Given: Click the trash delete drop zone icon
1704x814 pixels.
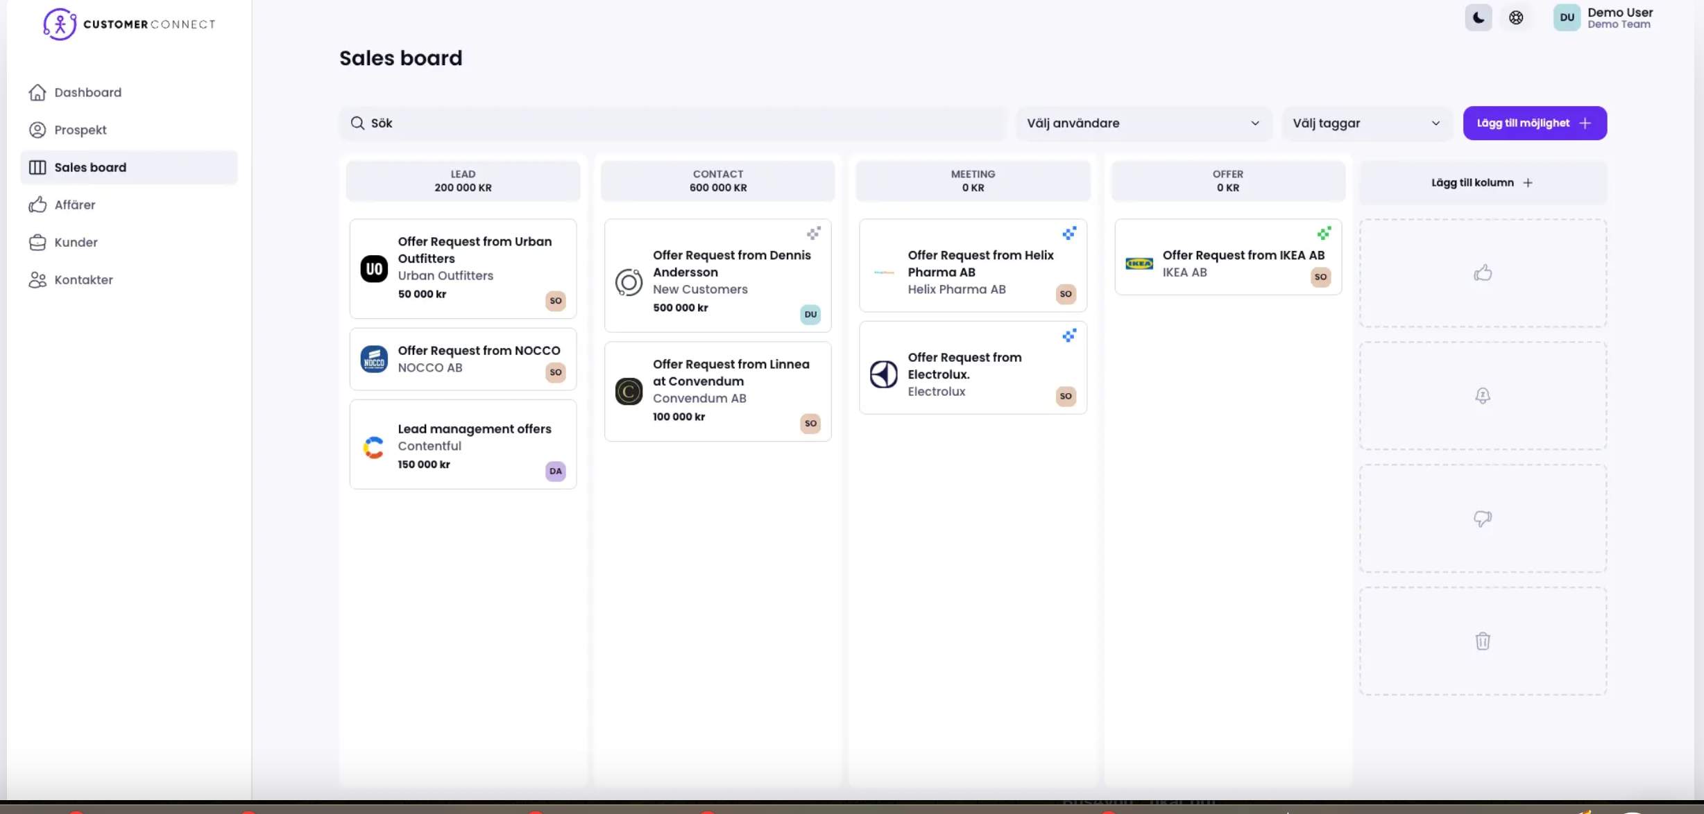Looking at the screenshot, I should pyautogui.click(x=1483, y=641).
